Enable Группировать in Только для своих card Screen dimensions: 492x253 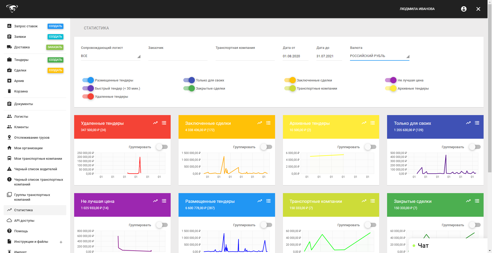tap(475, 147)
